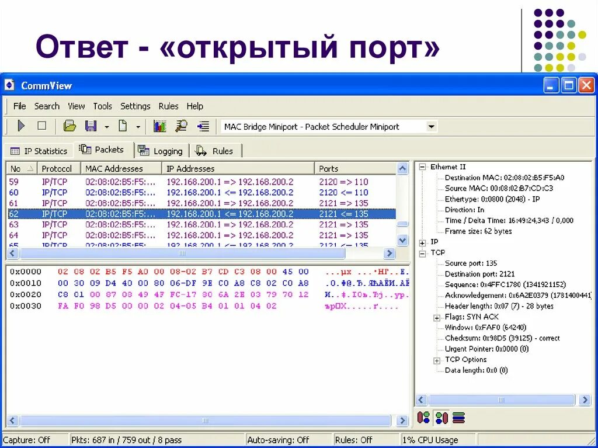Select Source port: 135 entry
This screenshot has width=598, height=448.
click(x=471, y=263)
